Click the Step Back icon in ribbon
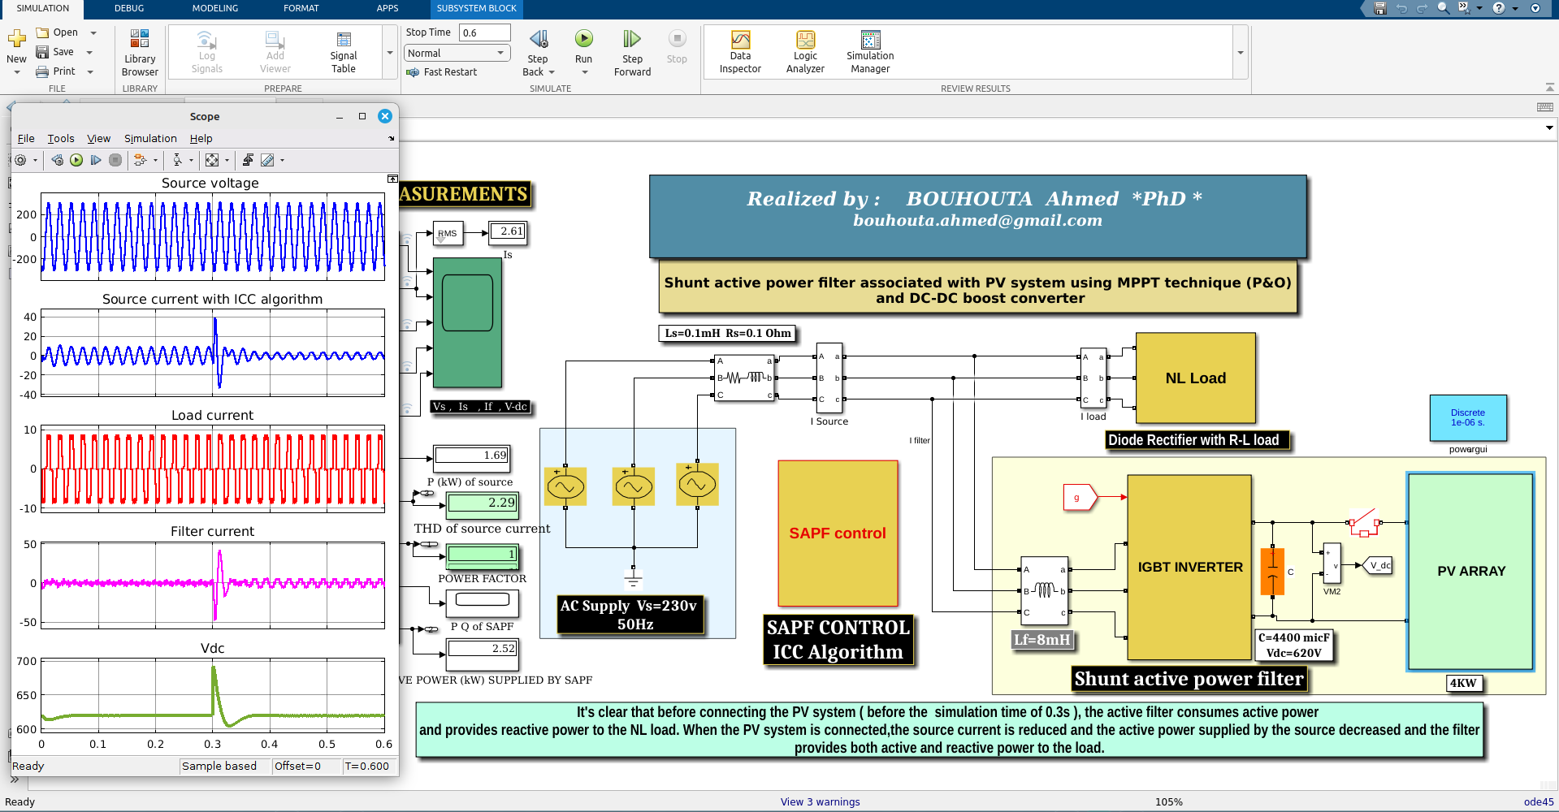The image size is (1559, 812). (538, 38)
